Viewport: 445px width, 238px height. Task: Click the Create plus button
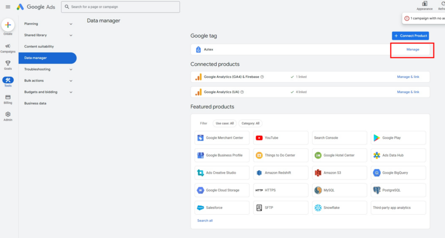tap(8, 25)
